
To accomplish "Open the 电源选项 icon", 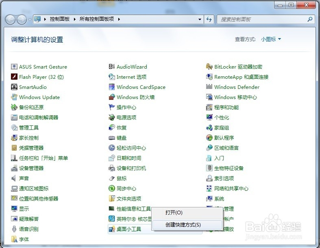I will [112, 117].
